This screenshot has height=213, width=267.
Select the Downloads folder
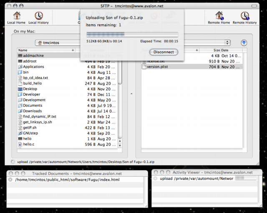click(68, 111)
